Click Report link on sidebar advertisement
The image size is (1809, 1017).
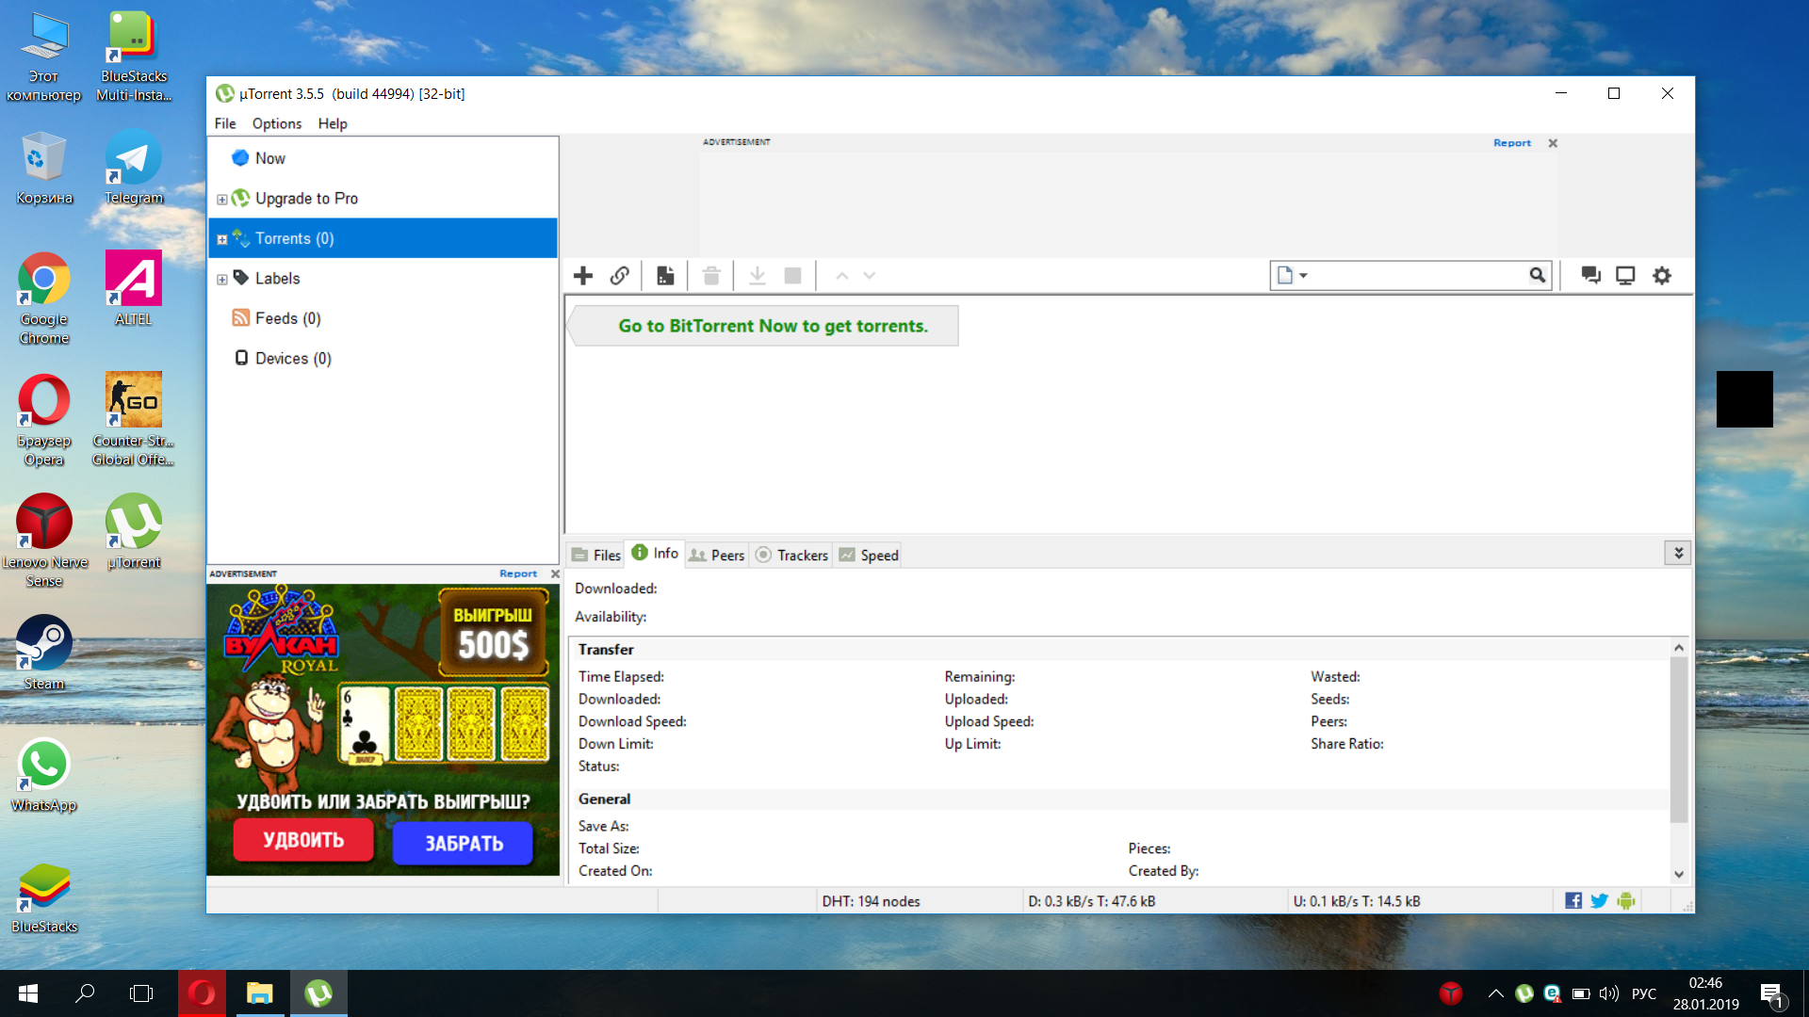click(x=518, y=573)
